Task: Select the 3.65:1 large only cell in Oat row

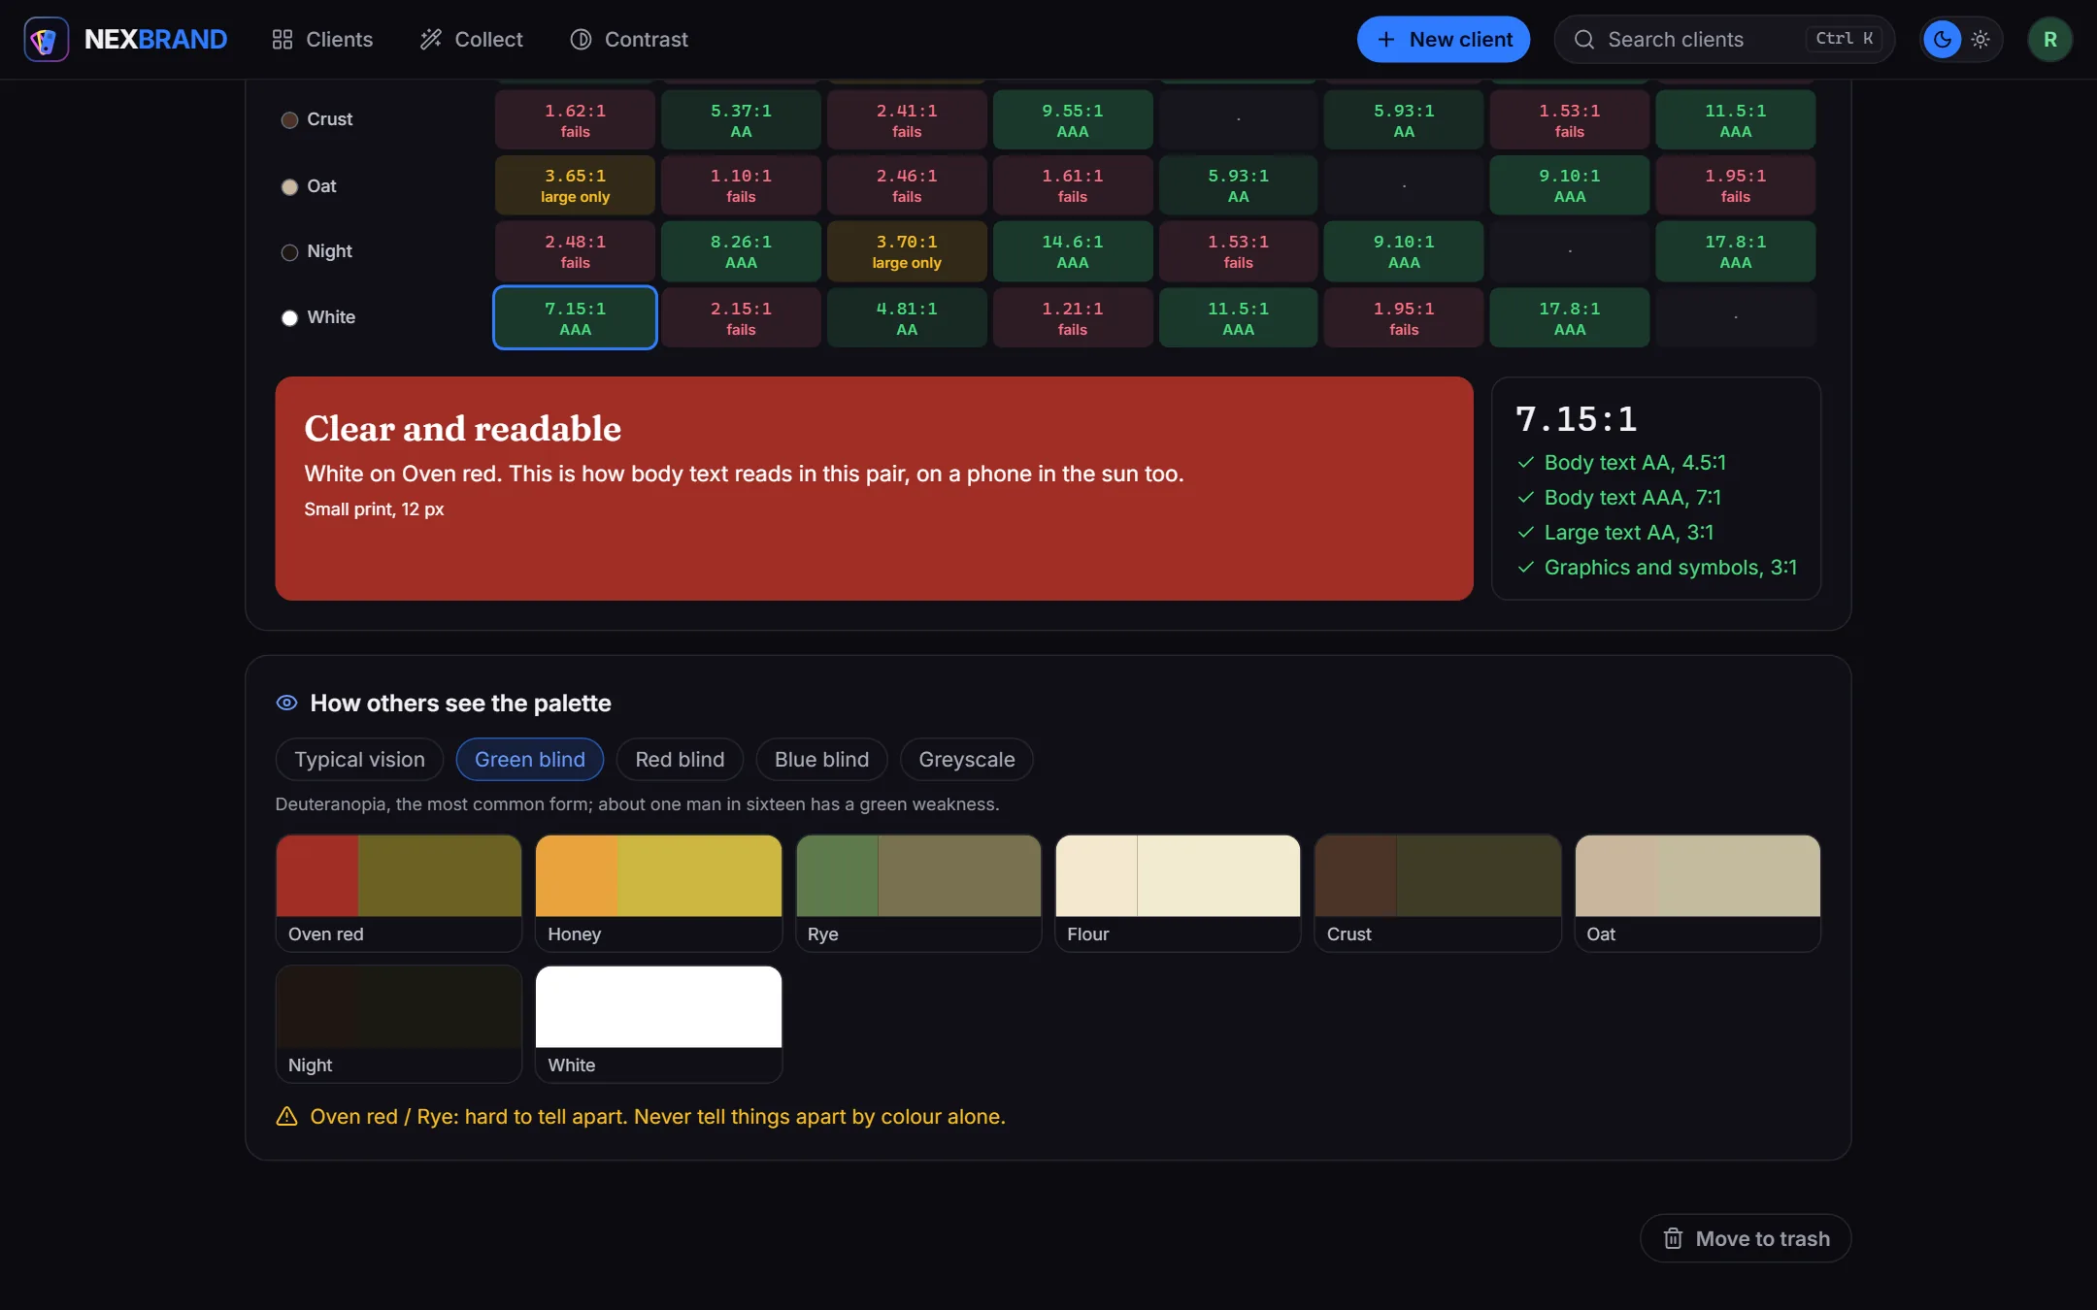Action: (575, 185)
